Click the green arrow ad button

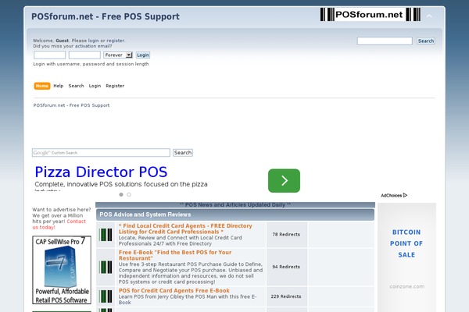point(284,181)
